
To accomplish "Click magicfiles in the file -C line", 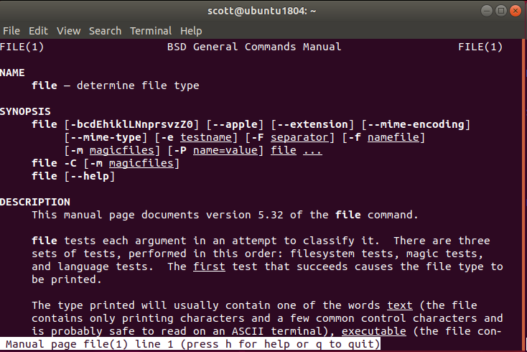I will (141, 163).
